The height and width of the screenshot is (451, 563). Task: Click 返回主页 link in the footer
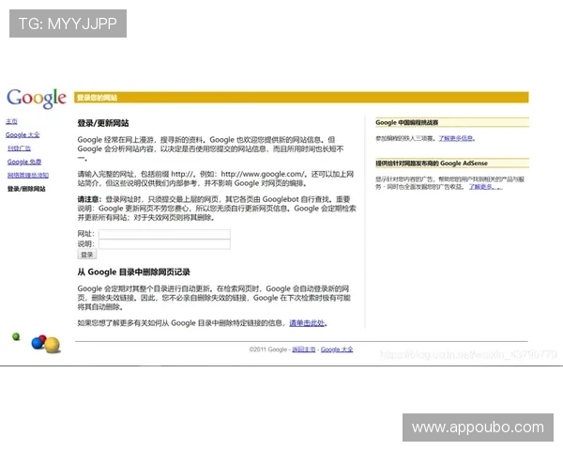click(304, 350)
